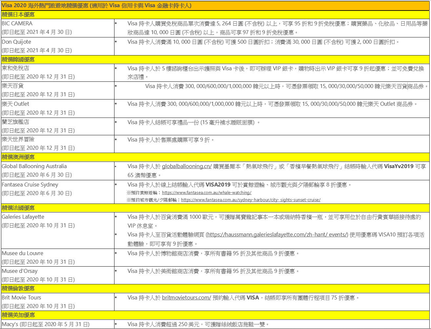This screenshot has width=431, height=329.
Task: Select the 東和免稅店 cell text
Action: coord(15,68)
